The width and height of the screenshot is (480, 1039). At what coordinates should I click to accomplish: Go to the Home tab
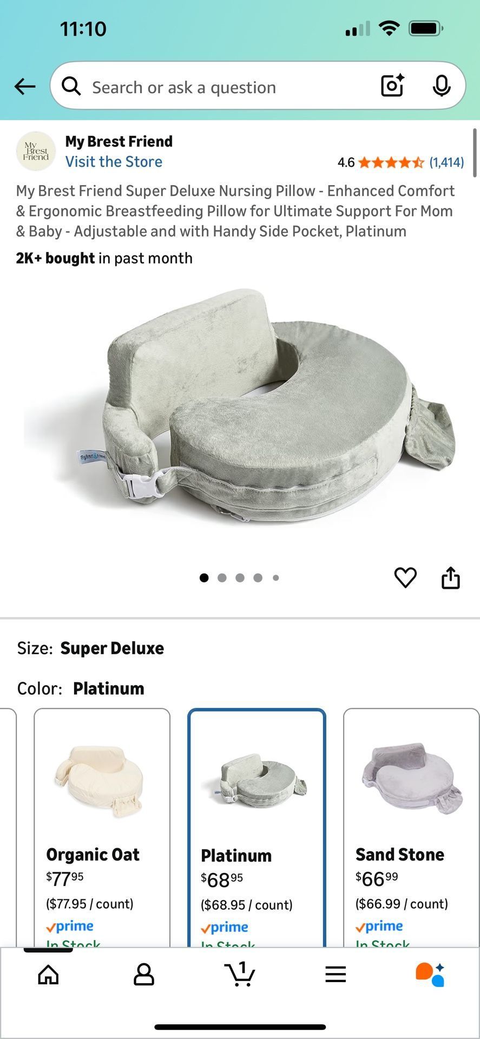(48, 974)
